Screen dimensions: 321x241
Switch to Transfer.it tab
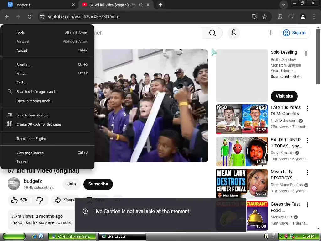coord(39,5)
